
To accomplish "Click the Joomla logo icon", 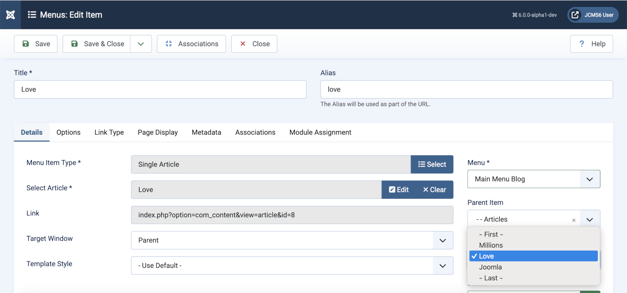I will click(x=10, y=15).
